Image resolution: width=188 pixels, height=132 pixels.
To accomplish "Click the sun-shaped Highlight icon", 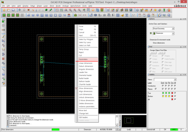I will pyautogui.click(x=156, y=10).
